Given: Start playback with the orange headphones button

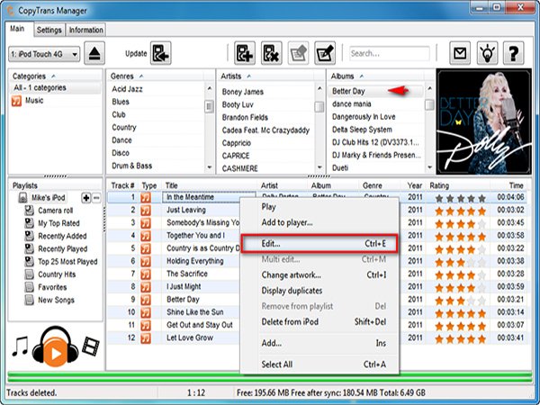Looking at the screenshot, I should click(x=56, y=346).
